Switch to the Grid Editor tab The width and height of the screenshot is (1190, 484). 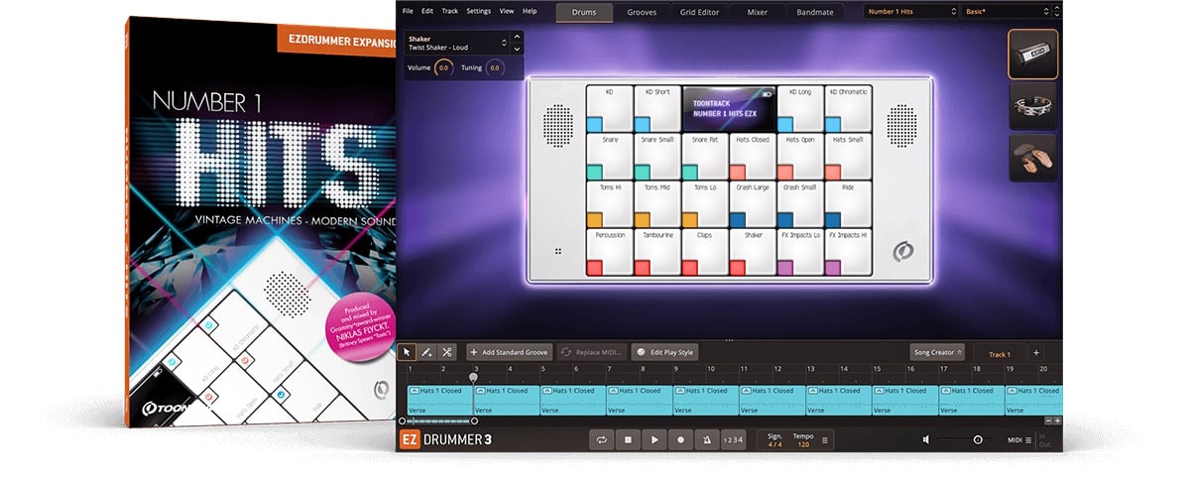pos(701,13)
